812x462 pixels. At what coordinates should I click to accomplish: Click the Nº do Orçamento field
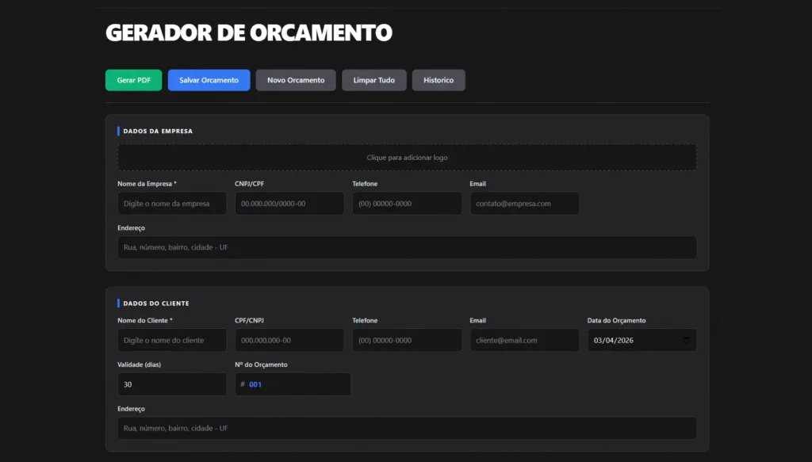293,384
